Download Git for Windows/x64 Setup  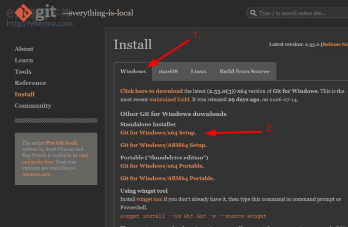point(158,133)
